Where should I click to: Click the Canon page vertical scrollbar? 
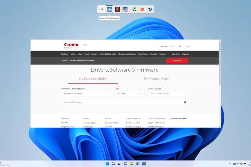pyautogui.click(x=220, y=63)
